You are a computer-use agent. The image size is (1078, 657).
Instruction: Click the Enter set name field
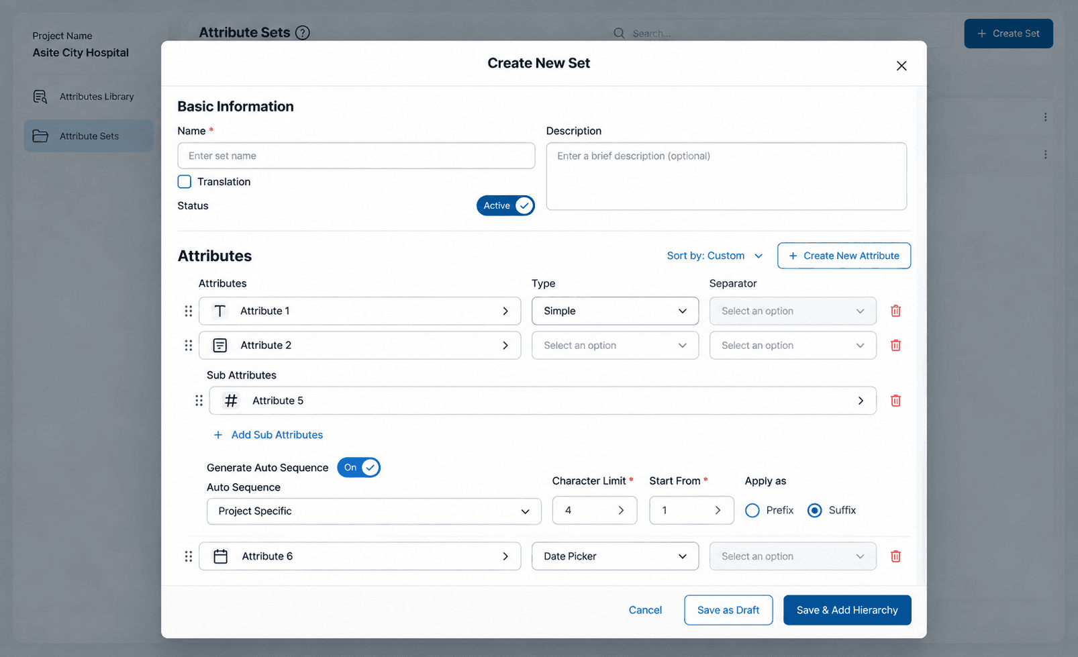click(x=356, y=156)
